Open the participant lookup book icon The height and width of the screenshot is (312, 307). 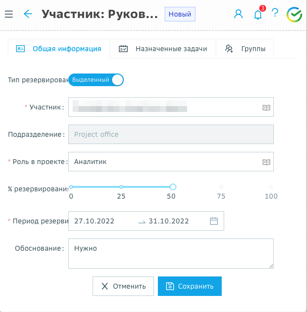pyautogui.click(x=266, y=108)
